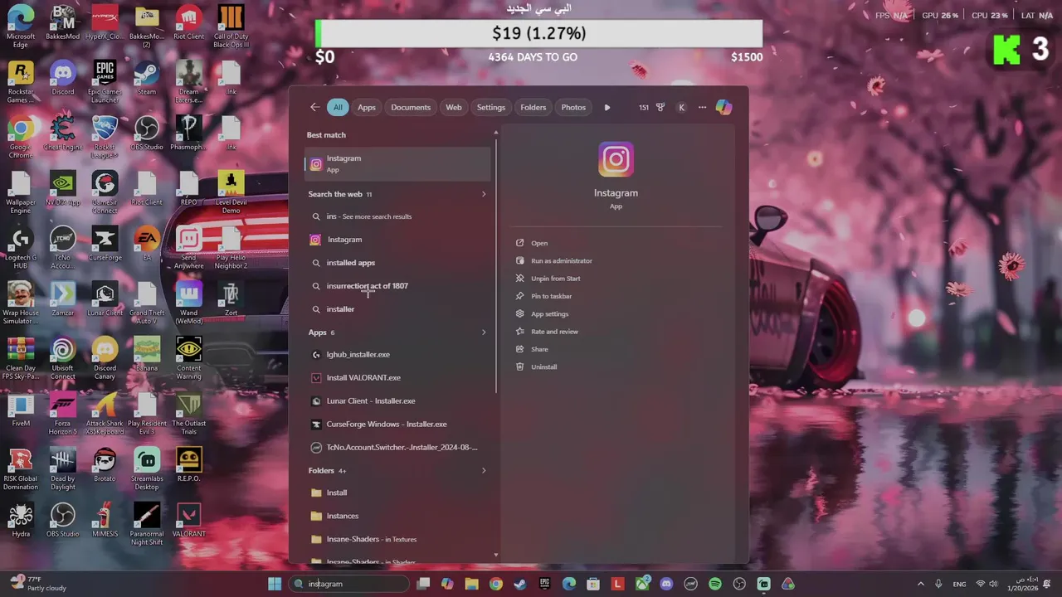Image resolution: width=1062 pixels, height=597 pixels.
Task: Click the large Instagram logo in details pane
Action: (x=616, y=159)
